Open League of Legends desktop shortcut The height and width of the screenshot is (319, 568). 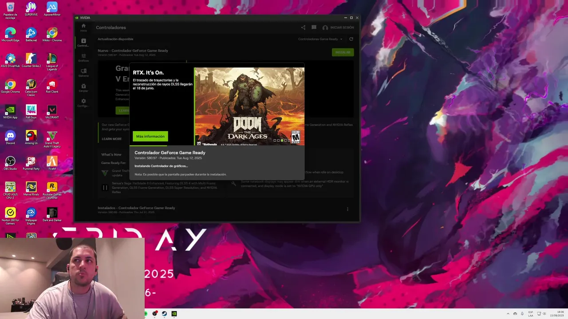[52, 62]
